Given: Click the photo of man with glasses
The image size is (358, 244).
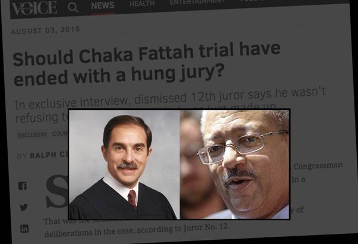Looking at the screenshot, I should click(x=234, y=164).
